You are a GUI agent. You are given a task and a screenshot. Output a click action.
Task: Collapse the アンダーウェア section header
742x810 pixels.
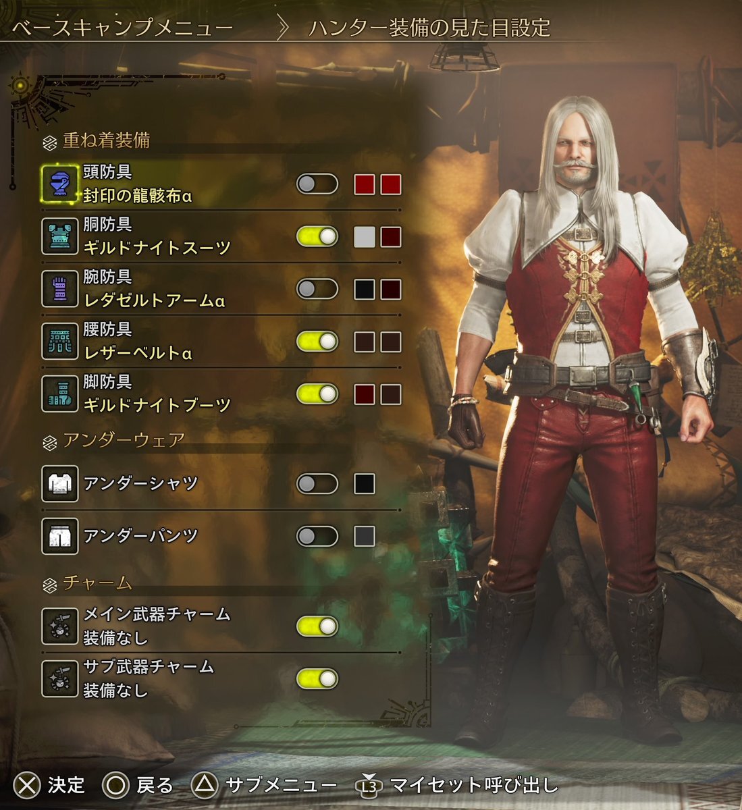(113, 441)
